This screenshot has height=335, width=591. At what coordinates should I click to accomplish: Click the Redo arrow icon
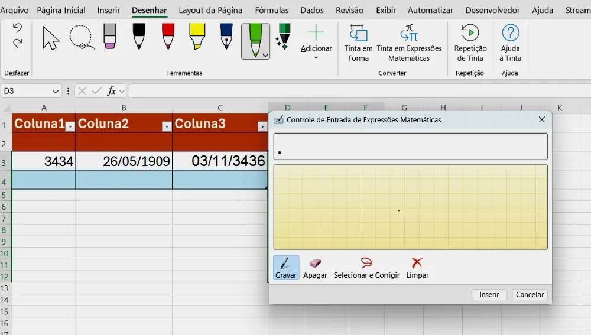pyautogui.click(x=17, y=43)
